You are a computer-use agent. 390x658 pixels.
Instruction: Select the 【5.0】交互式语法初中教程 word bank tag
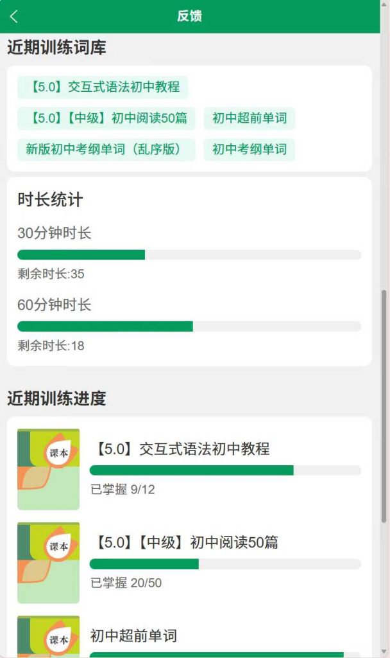[x=103, y=87]
